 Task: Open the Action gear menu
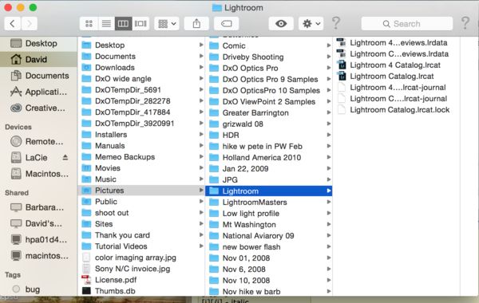(311, 23)
